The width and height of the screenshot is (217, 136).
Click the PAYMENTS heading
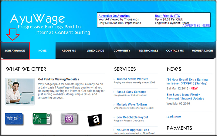click(x=179, y=128)
